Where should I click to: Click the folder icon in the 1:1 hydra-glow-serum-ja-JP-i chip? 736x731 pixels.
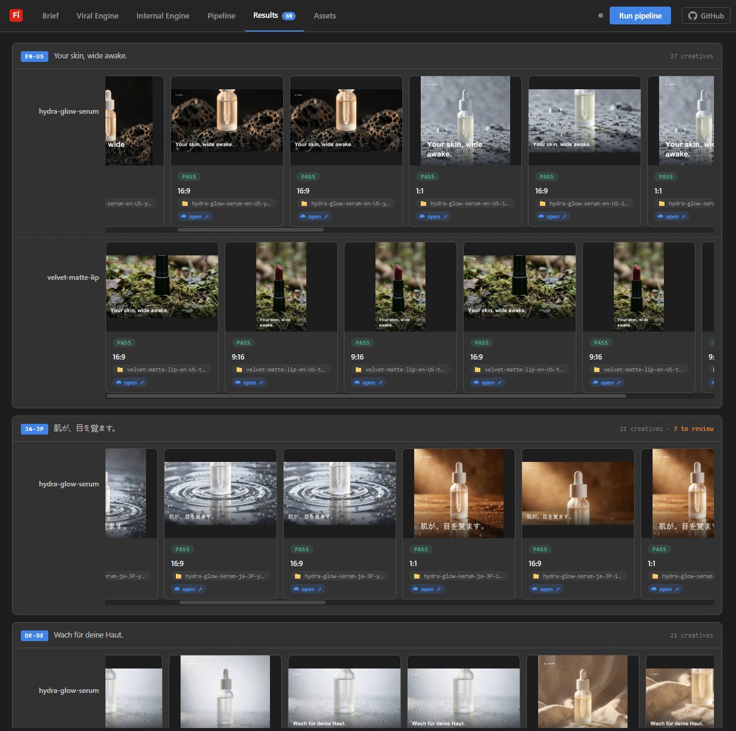[417, 576]
